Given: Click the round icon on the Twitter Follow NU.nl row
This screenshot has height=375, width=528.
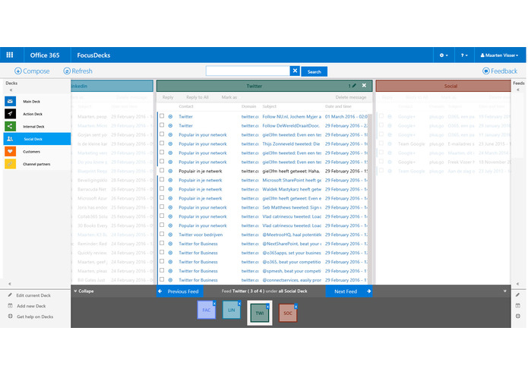Looking at the screenshot, I should point(170,116).
